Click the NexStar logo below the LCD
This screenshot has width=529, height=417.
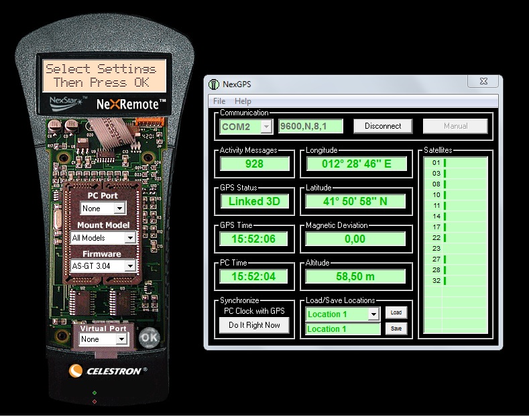(x=68, y=103)
